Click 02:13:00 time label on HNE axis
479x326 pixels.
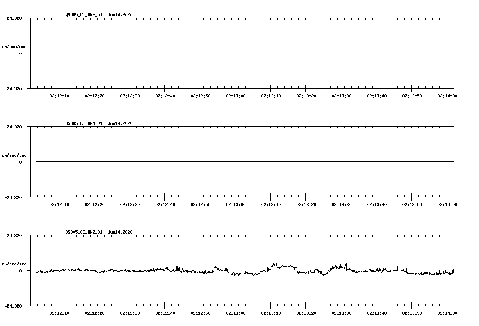point(236,96)
